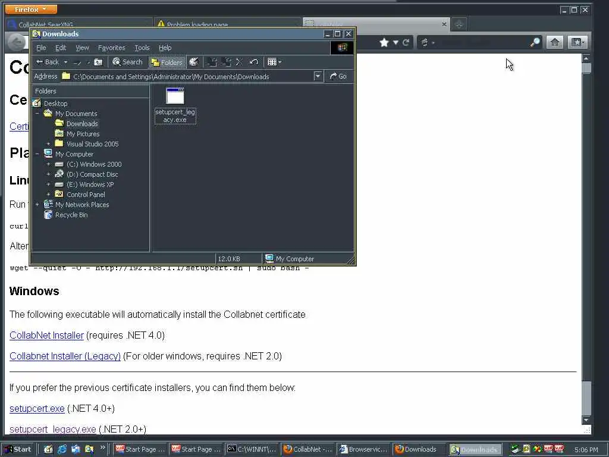Go to Firefox home page icon
609x457 pixels.
click(x=555, y=42)
